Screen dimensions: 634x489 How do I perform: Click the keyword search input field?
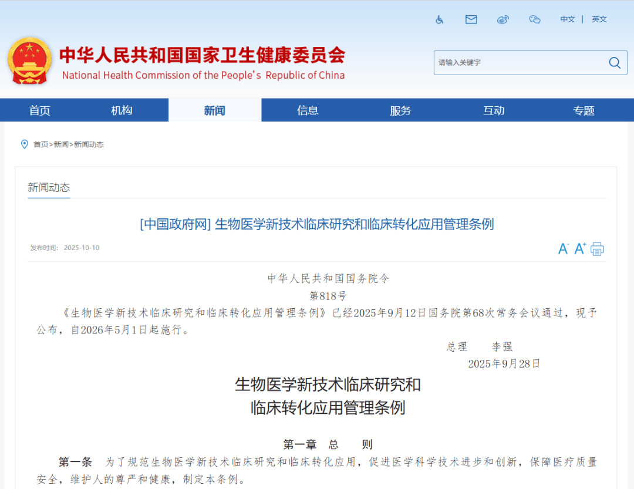520,63
